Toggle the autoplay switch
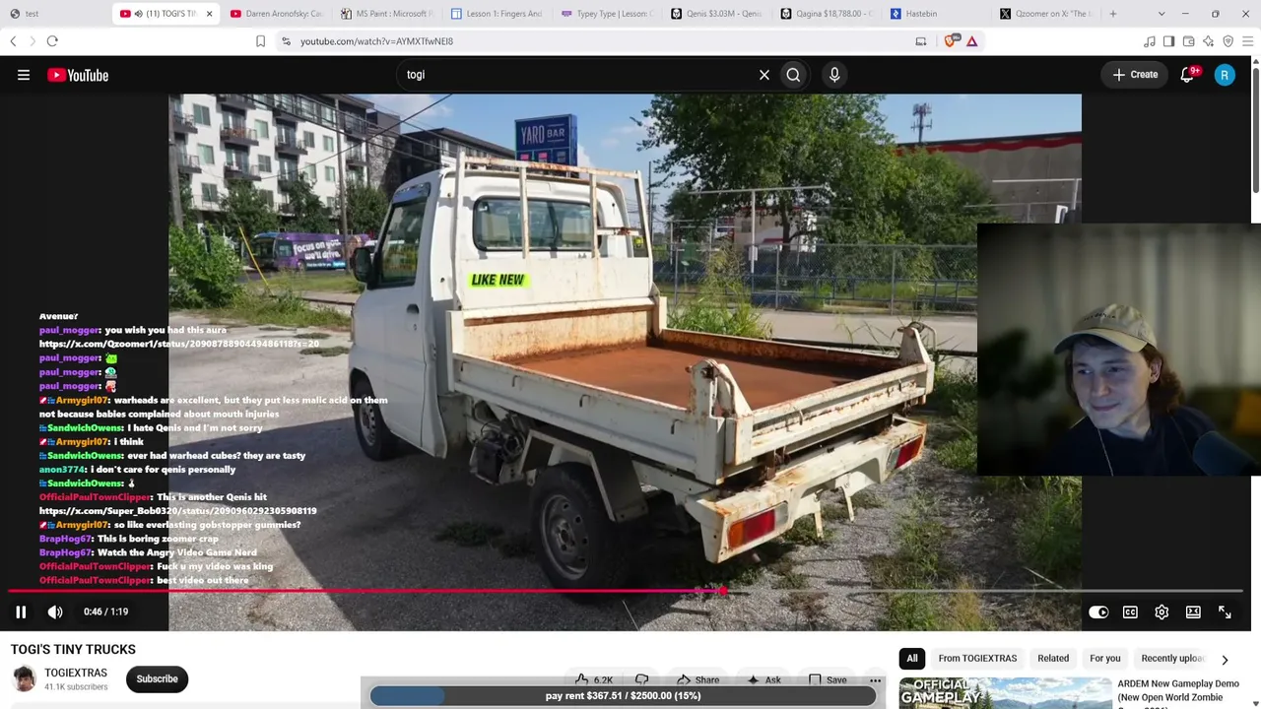 tap(1098, 612)
